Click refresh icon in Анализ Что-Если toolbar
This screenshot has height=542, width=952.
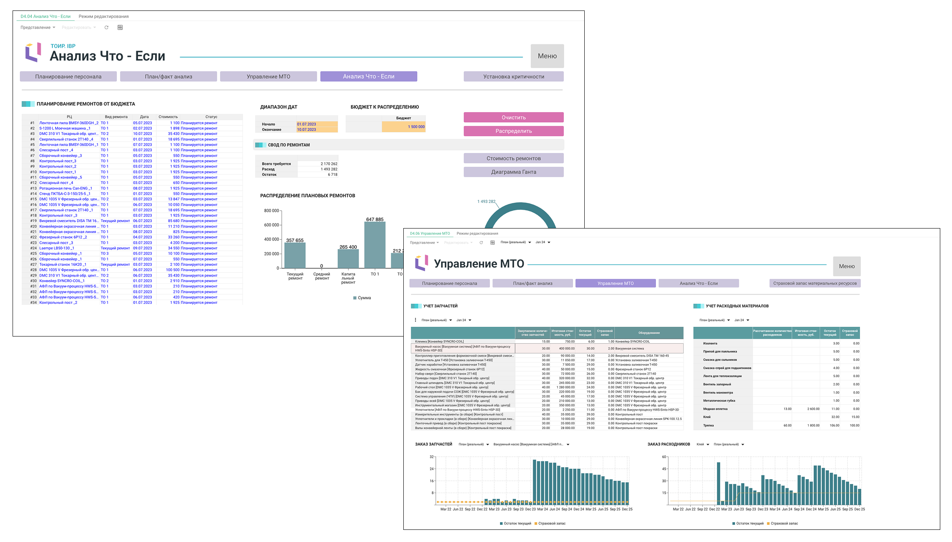tap(106, 28)
